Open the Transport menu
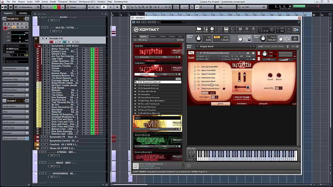The height and width of the screenshot is (187, 333). (63, 2)
